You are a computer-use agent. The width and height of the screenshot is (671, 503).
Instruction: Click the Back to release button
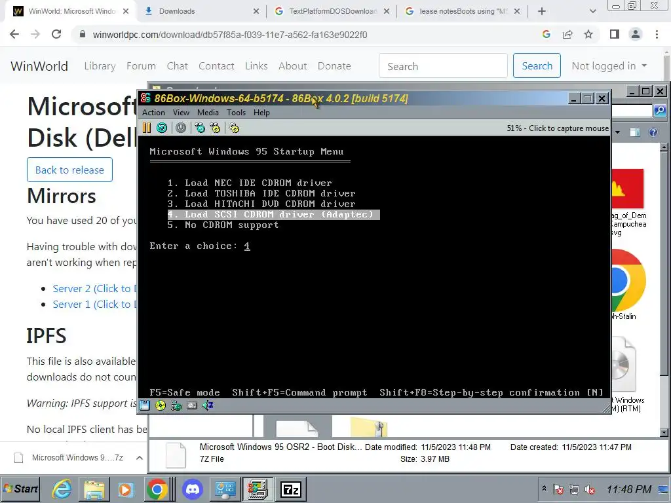(x=69, y=170)
